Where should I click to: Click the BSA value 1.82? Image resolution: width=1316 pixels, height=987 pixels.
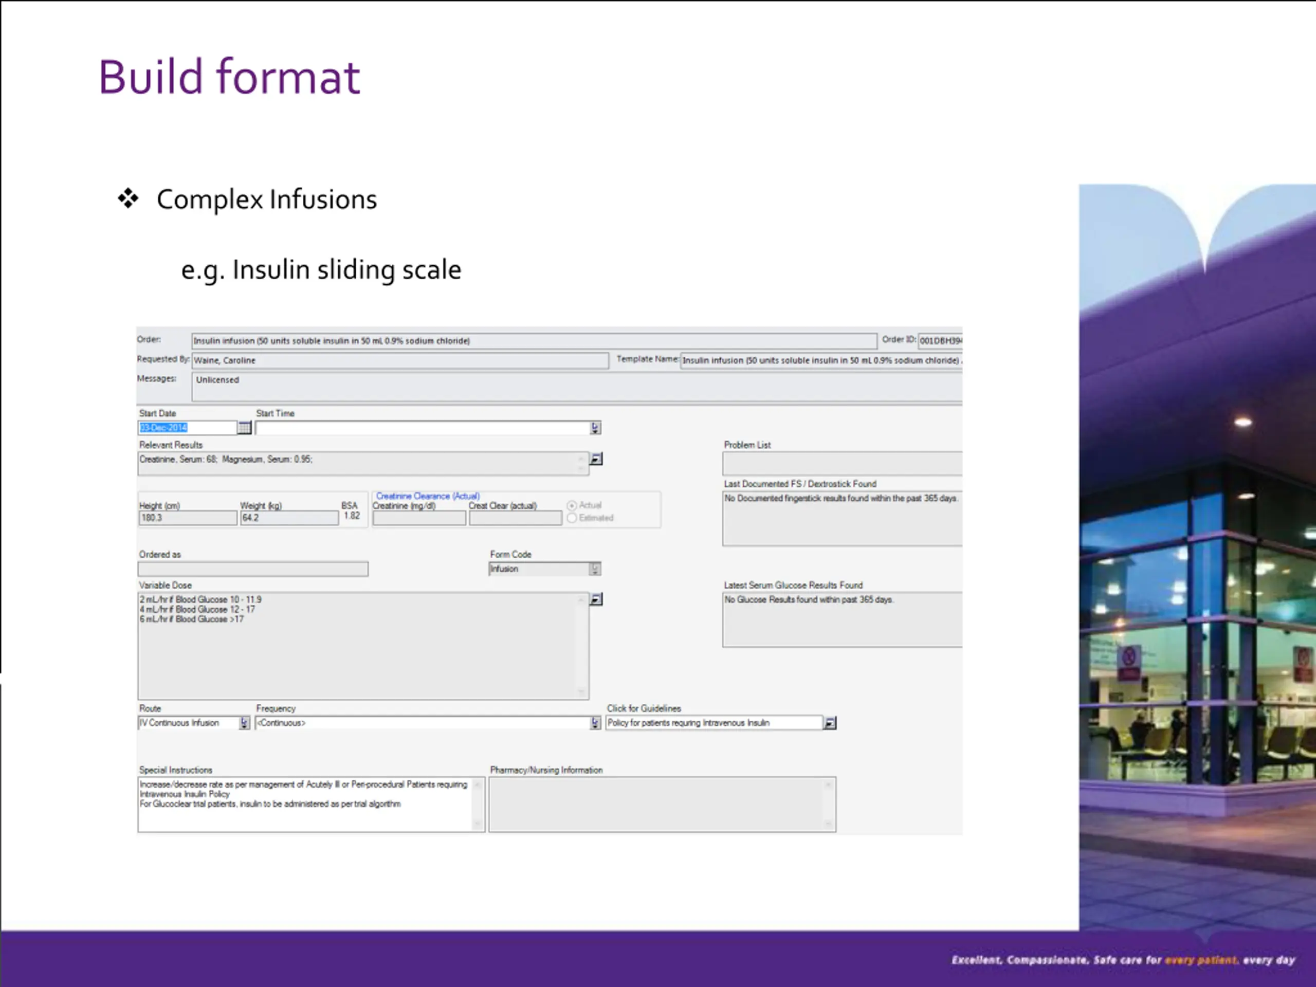point(352,516)
